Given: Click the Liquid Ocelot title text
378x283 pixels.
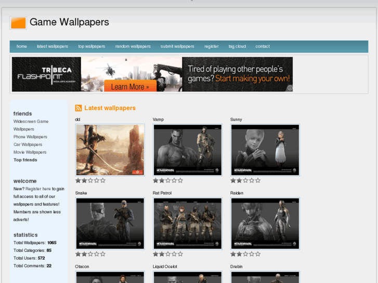Looking at the screenshot, I should 165,266.
